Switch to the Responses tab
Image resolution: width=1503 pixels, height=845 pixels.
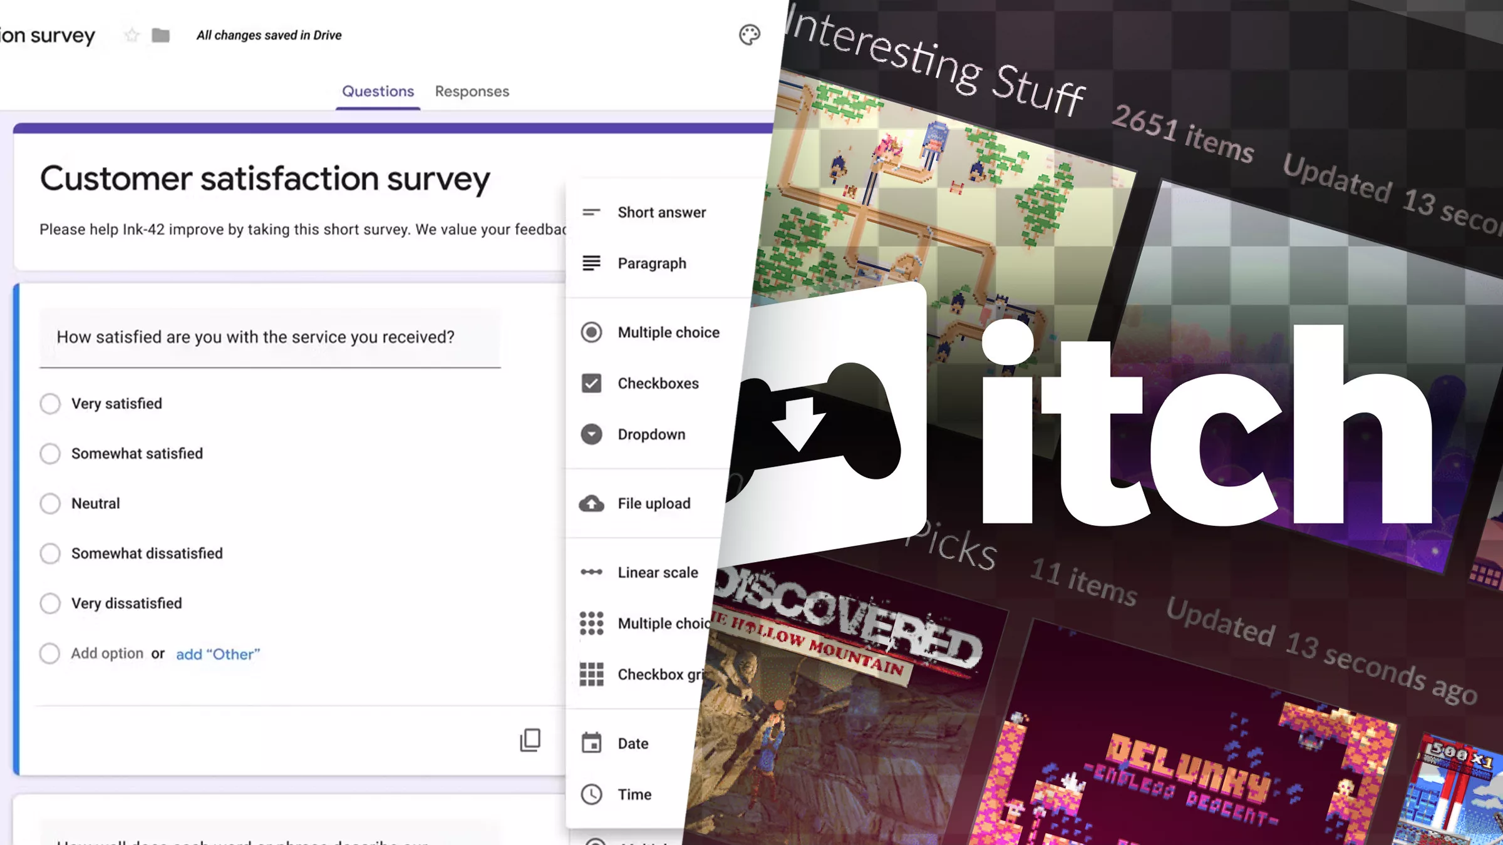(472, 91)
